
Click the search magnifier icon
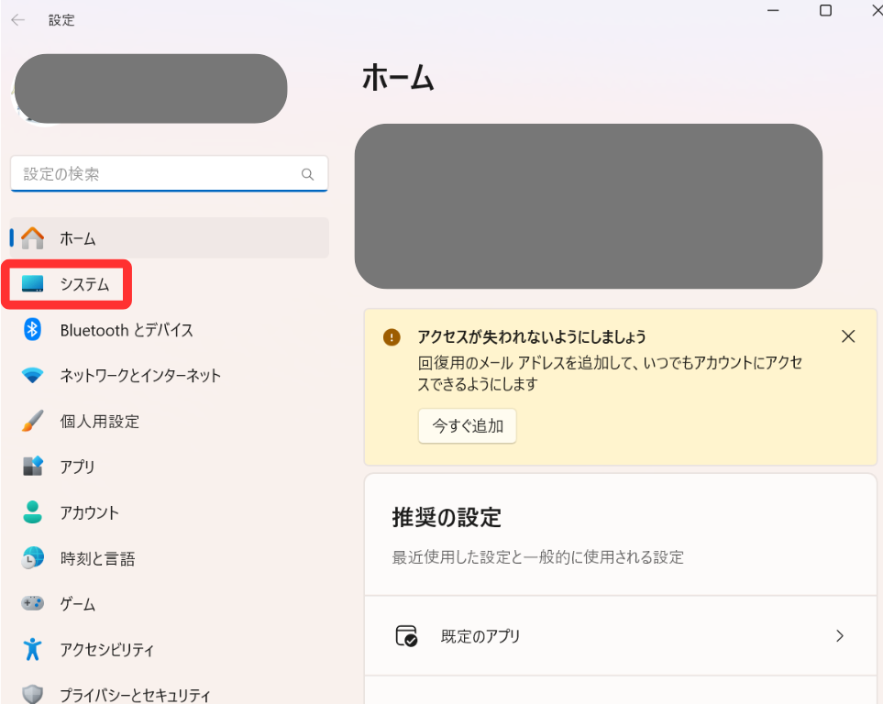pos(307,174)
